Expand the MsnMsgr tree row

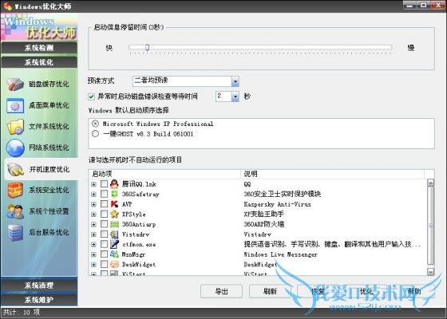(x=93, y=254)
